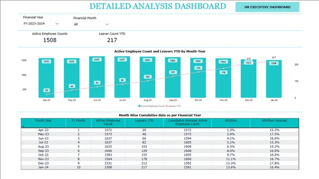The image size is (319, 179).
Task: Click the 1594 cumulative average cell
Action: pyautogui.click(x=187, y=138)
